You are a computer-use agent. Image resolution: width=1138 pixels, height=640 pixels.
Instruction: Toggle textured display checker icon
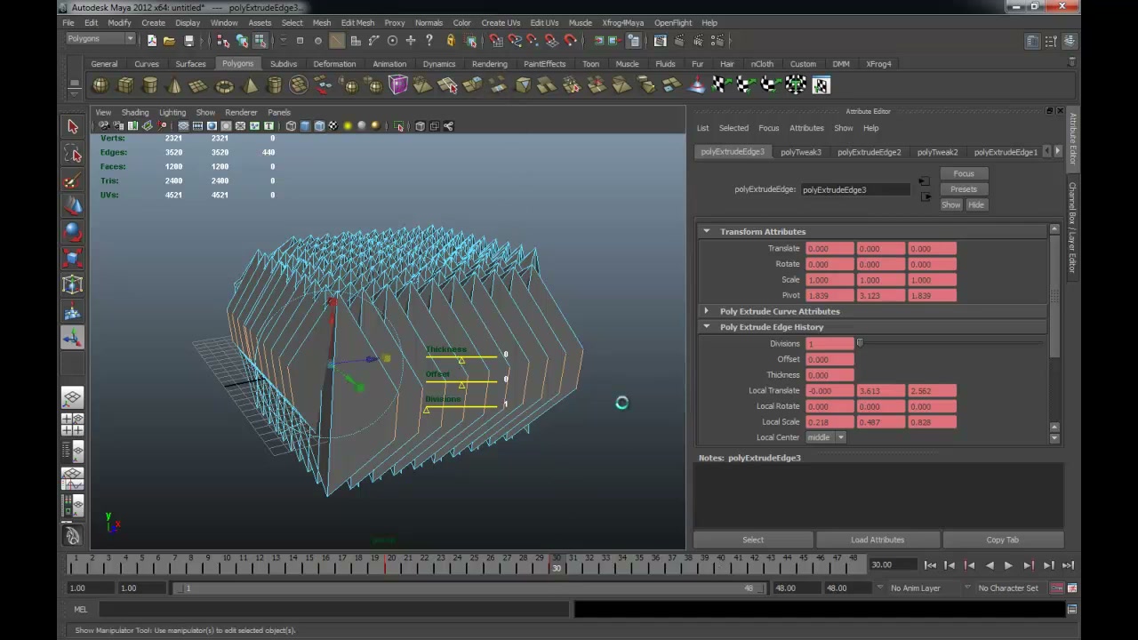pyautogui.click(x=333, y=126)
